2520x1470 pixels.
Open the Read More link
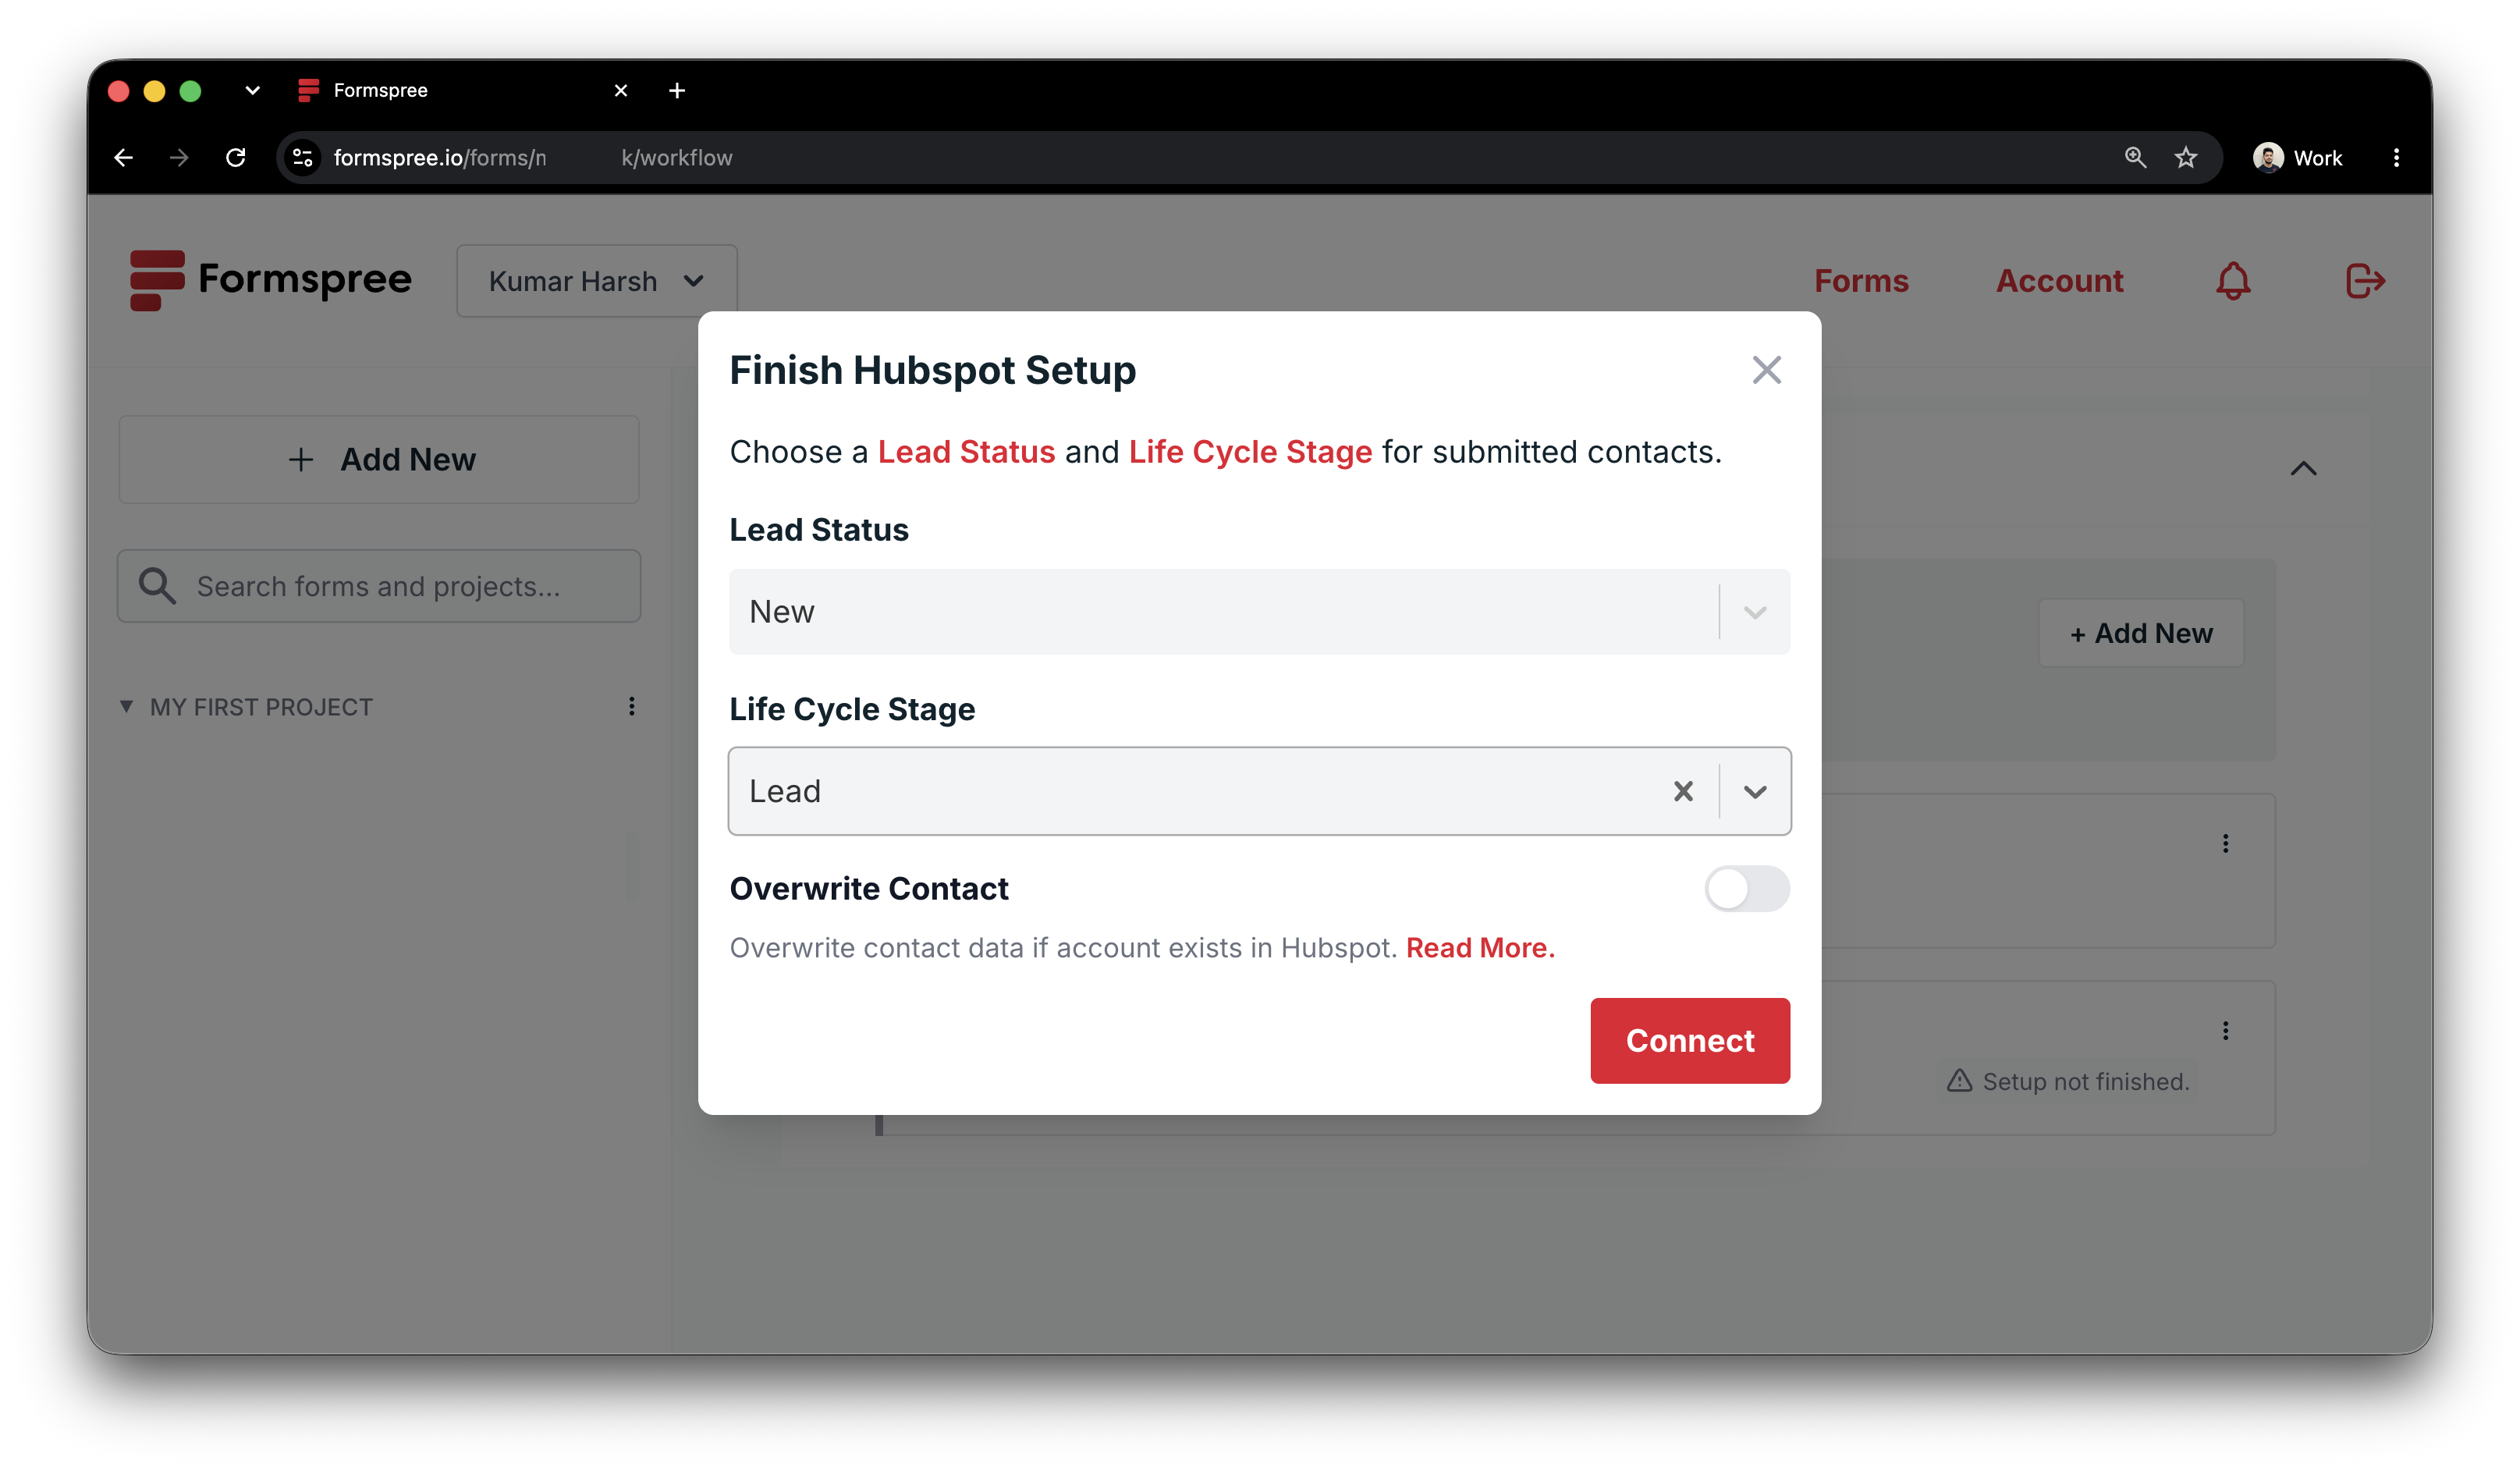1480,947
